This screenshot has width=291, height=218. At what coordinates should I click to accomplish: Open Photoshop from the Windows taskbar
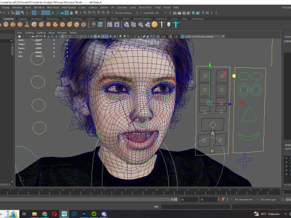point(84,214)
